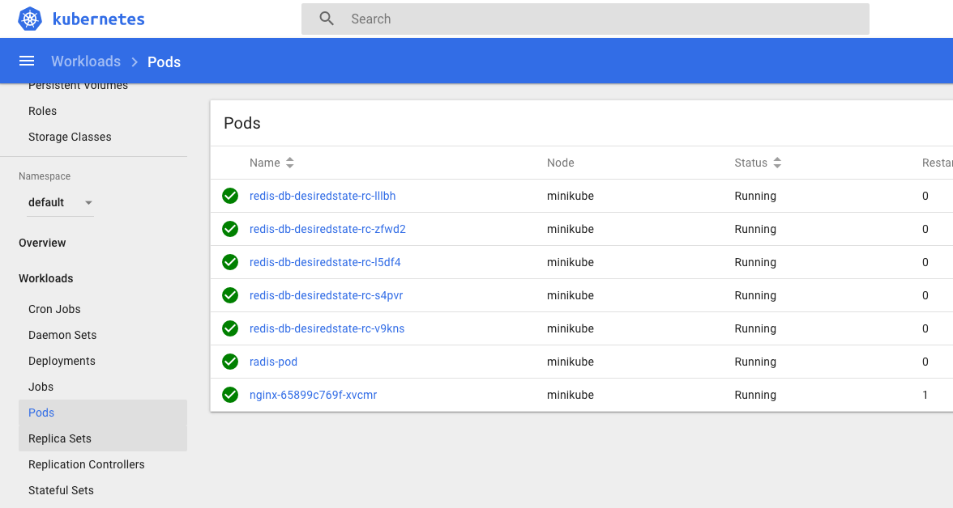
Task: Open pod redis-db-desiredstate-rc-lllbh
Action: pyautogui.click(x=323, y=196)
